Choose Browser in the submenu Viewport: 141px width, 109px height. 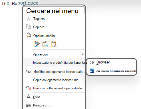click(103, 62)
